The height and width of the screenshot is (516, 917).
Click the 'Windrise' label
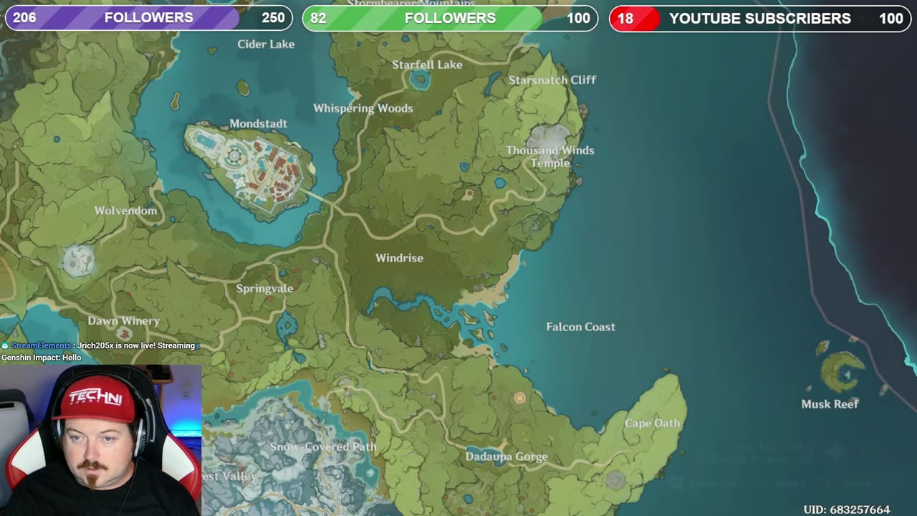(399, 258)
